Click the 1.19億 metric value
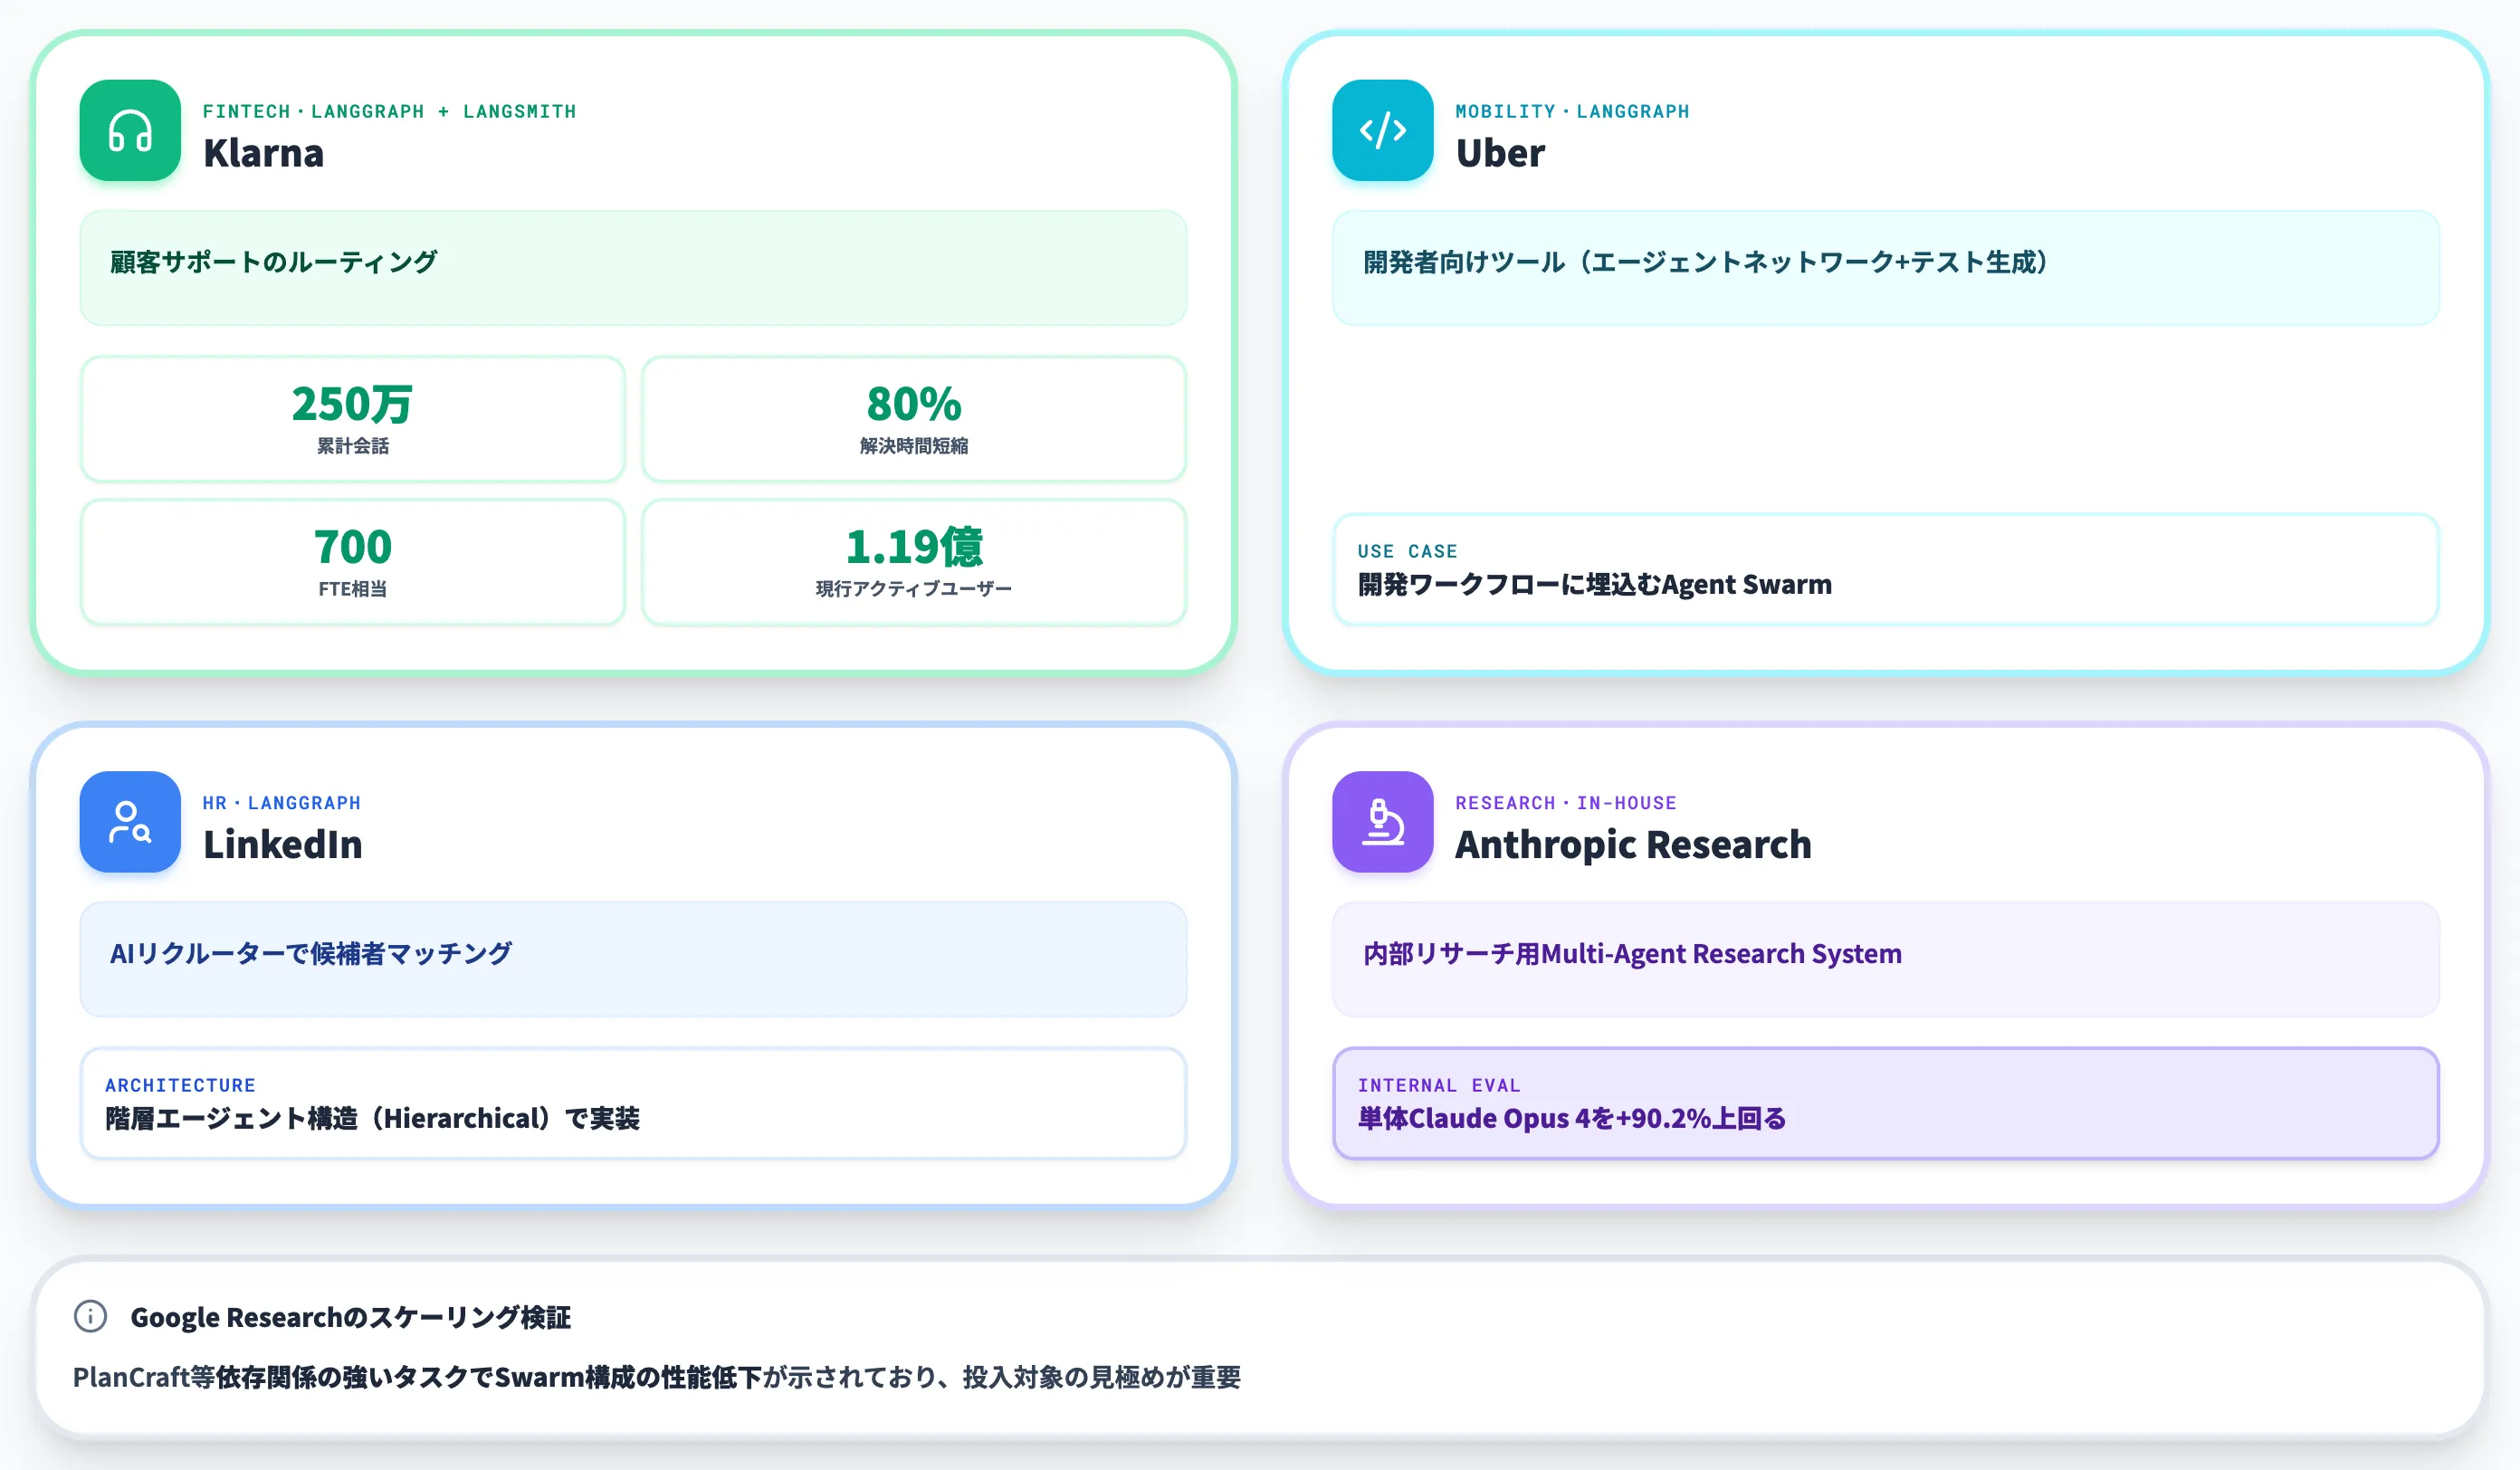The image size is (2520, 1470). tap(914, 547)
